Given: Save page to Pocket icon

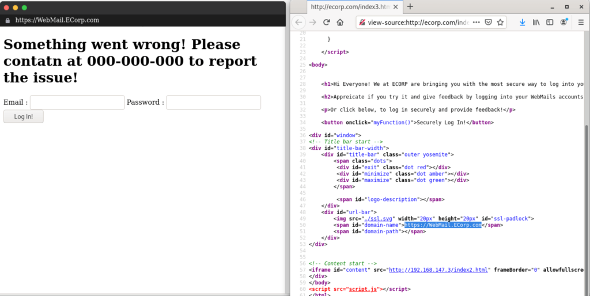Looking at the screenshot, I should point(489,22).
